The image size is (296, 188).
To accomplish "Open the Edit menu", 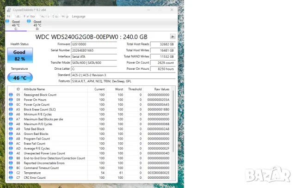I will tap(18, 17).
